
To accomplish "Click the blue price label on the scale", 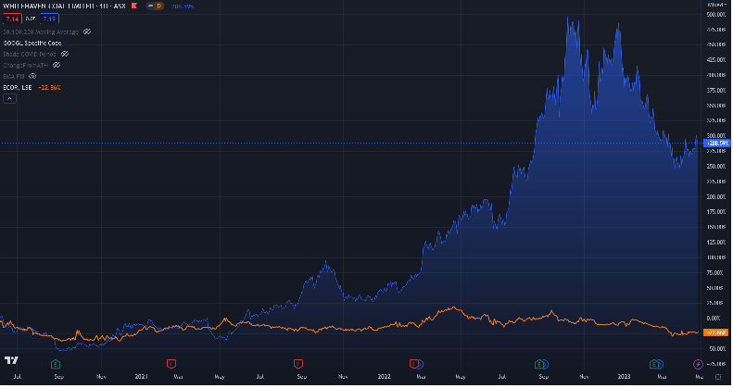I will point(716,143).
